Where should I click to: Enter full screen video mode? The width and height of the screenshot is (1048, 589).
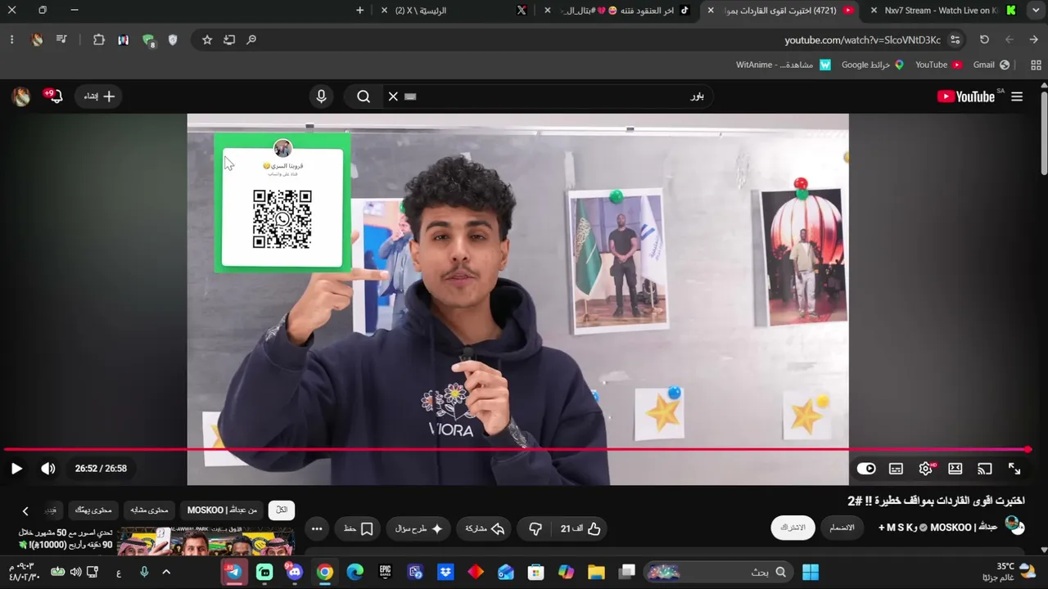coord(1014,469)
